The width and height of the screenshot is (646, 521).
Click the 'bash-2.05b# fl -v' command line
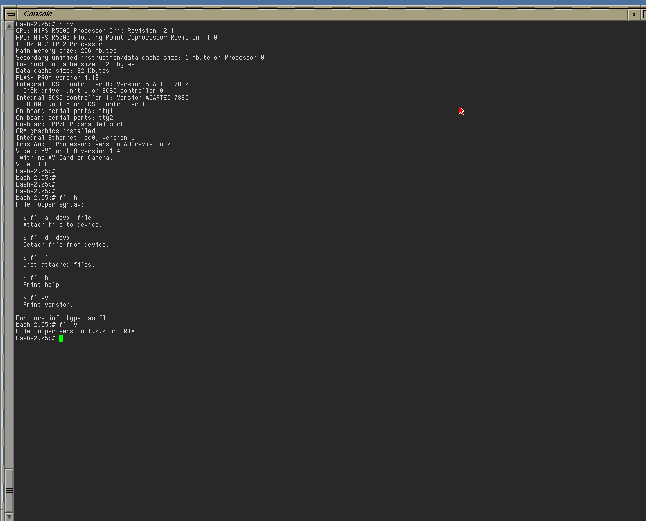pos(47,325)
